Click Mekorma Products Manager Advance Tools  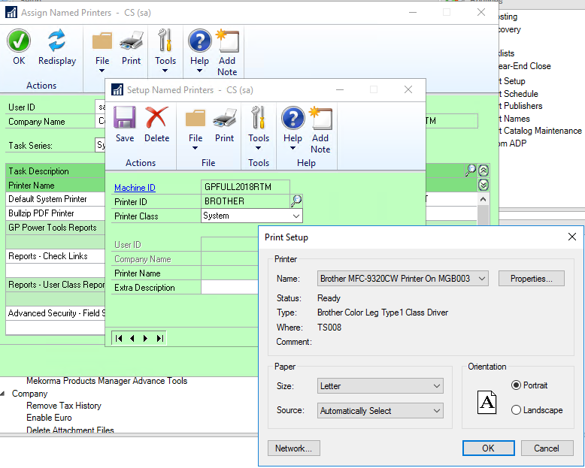pos(107,381)
